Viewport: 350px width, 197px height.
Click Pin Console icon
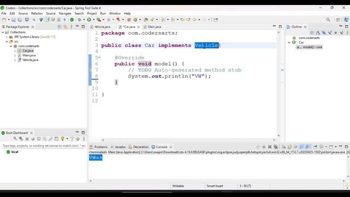315,147
